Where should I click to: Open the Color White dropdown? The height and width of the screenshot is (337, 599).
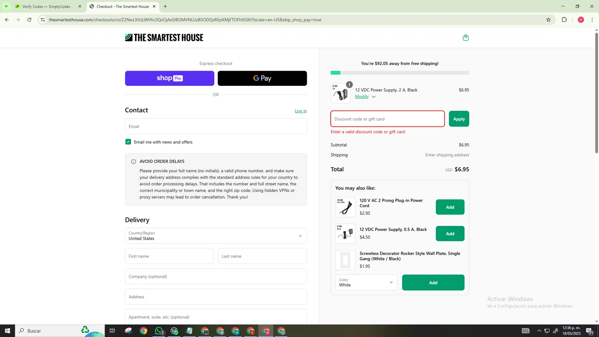(x=366, y=282)
